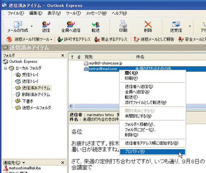
Task: Click the 返信 (Reply) toolbar icon
Action: (x=46, y=27)
